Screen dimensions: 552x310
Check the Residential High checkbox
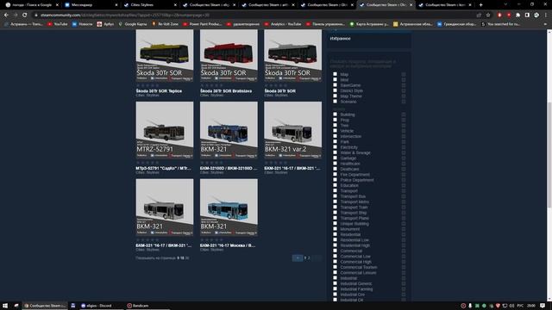click(336, 245)
